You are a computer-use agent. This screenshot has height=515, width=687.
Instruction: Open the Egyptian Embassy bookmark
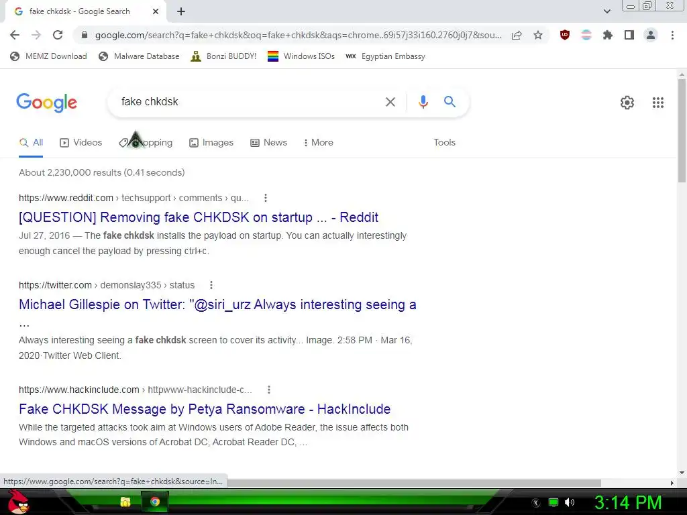click(385, 56)
